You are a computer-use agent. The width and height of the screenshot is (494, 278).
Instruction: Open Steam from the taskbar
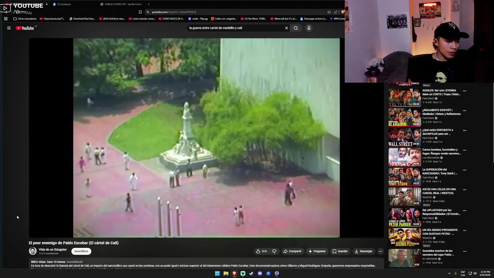pyautogui.click(x=251, y=273)
